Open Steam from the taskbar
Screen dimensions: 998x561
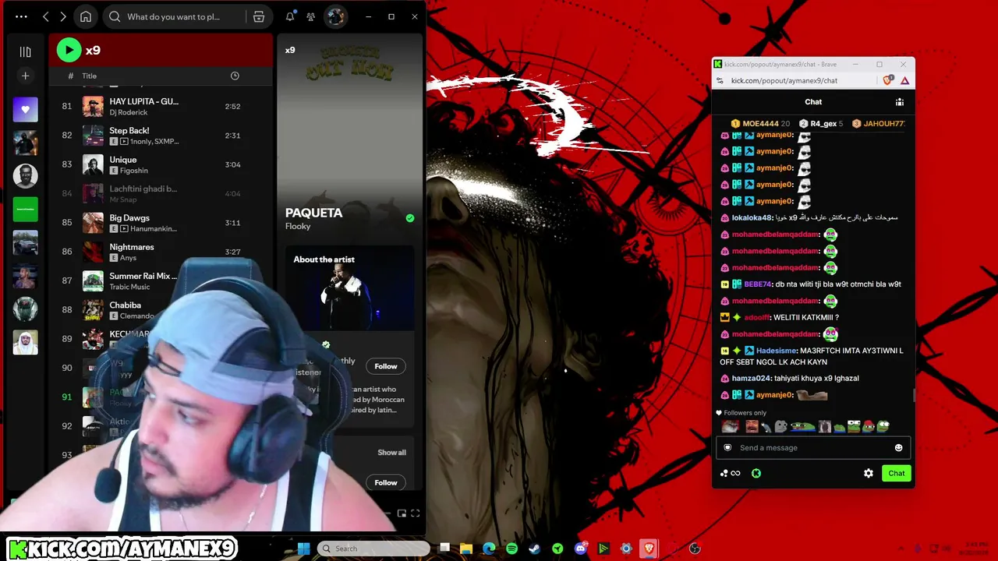pyautogui.click(x=534, y=549)
